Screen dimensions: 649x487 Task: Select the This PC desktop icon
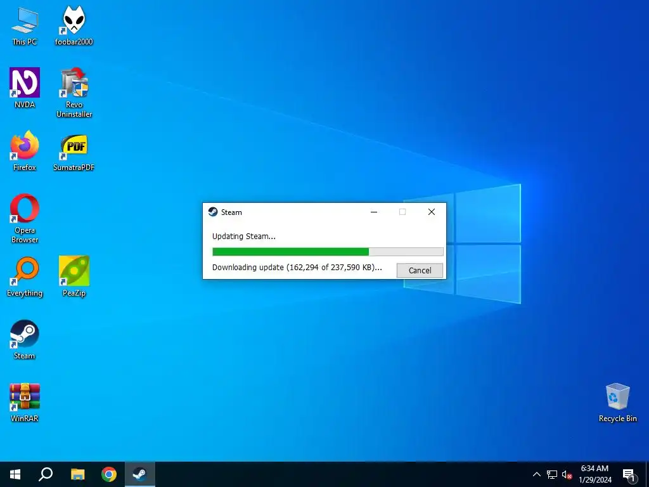click(x=25, y=25)
